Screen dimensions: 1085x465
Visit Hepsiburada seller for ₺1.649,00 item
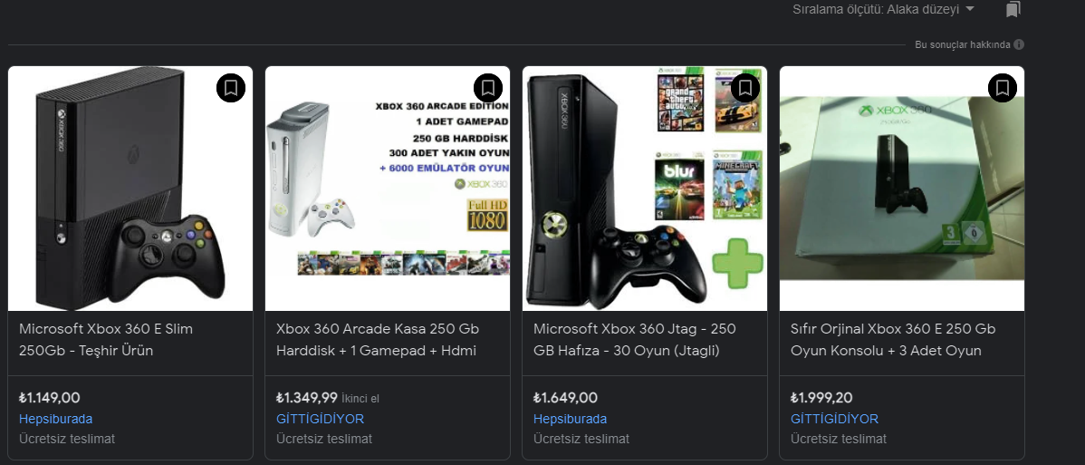pos(571,420)
